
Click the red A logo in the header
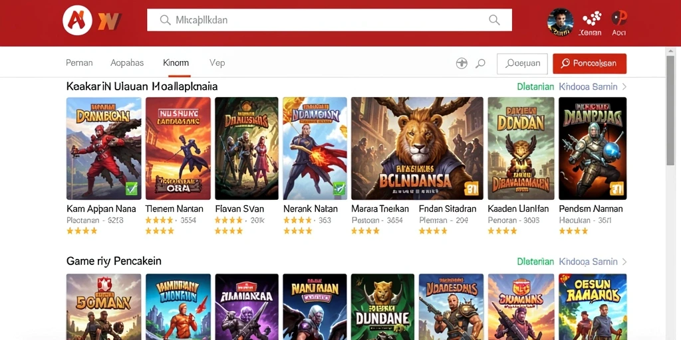click(x=77, y=20)
